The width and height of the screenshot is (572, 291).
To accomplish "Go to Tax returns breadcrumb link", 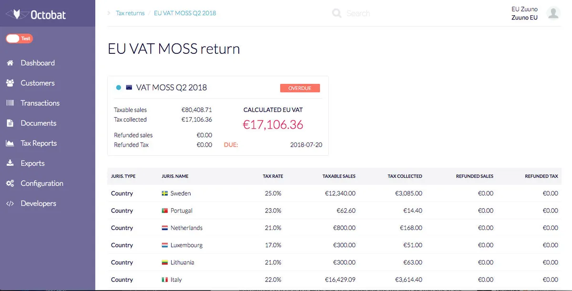I will [130, 13].
